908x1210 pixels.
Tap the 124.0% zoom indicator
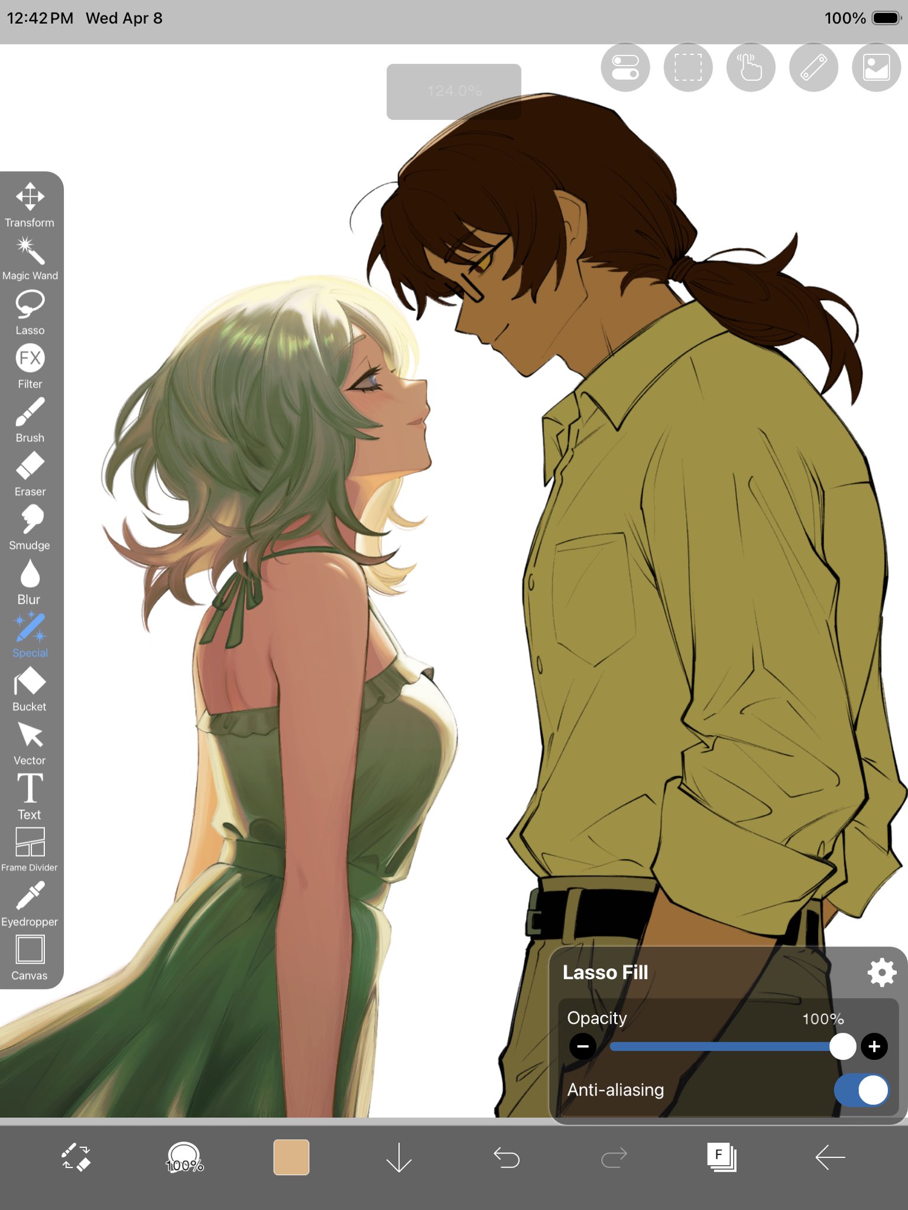pyautogui.click(x=454, y=92)
